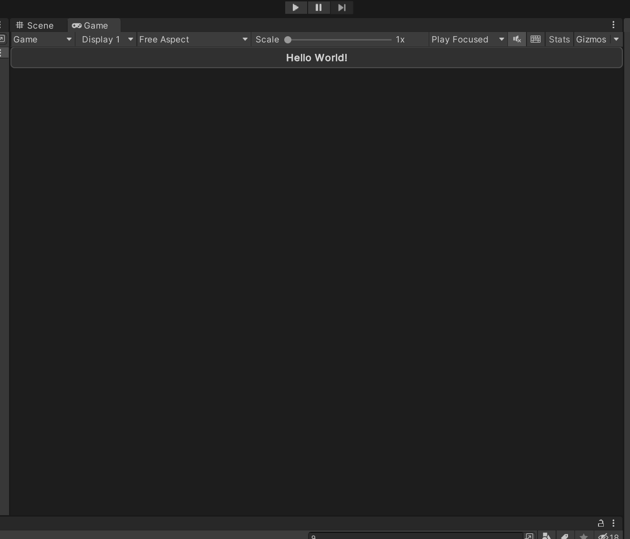630x539 pixels.
Task: Expand the Gizmos dropdown arrow
Action: click(x=617, y=39)
